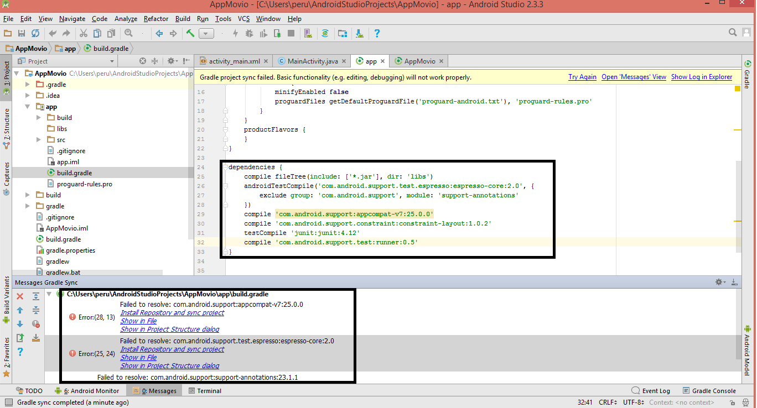
Task: Switch to MainActivity.java tab
Action: 313,61
